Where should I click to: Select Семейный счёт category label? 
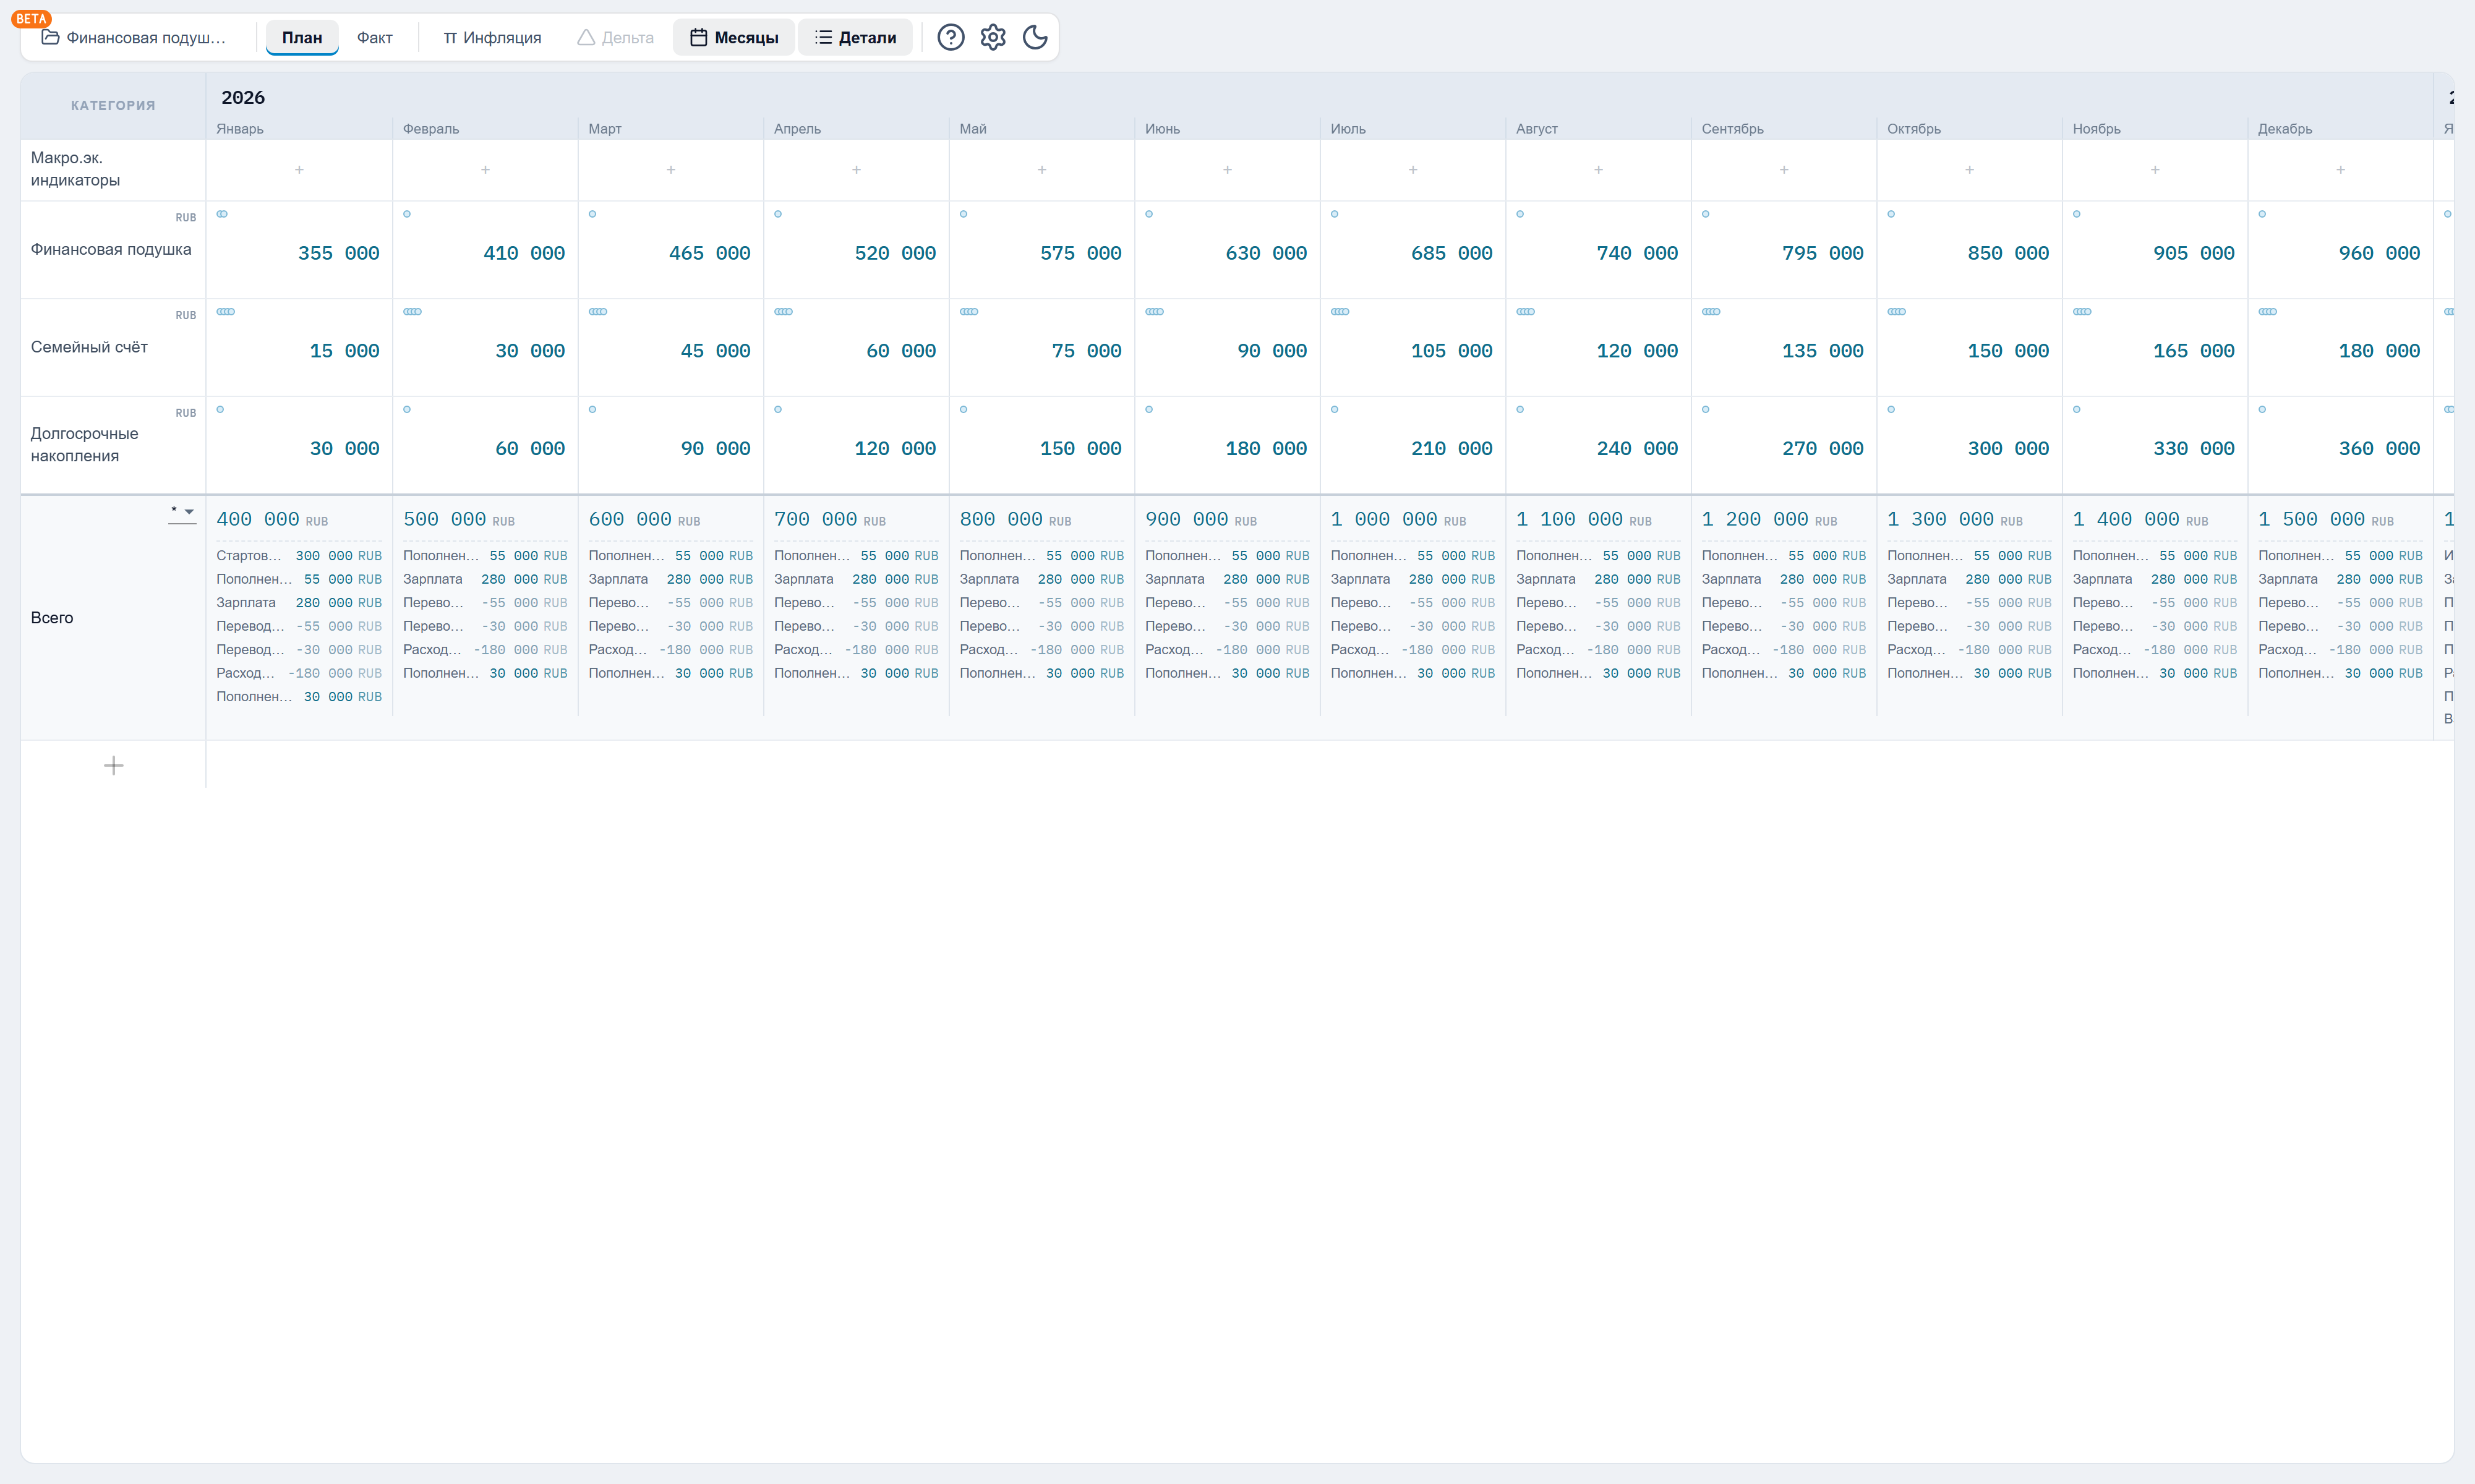pyautogui.click(x=89, y=347)
